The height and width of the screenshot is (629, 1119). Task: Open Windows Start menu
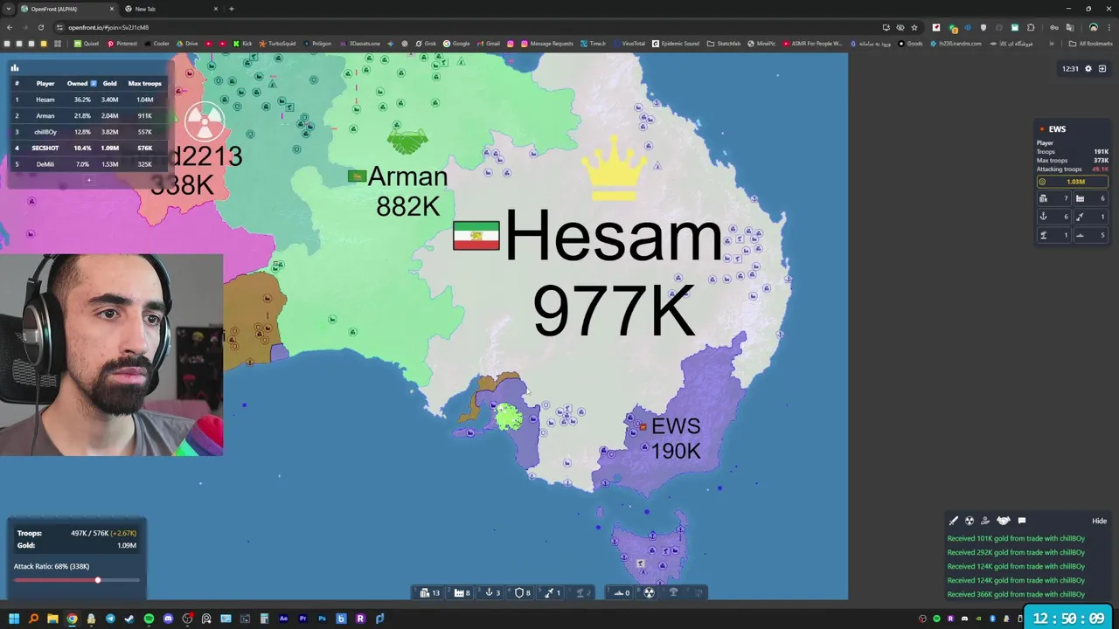pos(14,619)
